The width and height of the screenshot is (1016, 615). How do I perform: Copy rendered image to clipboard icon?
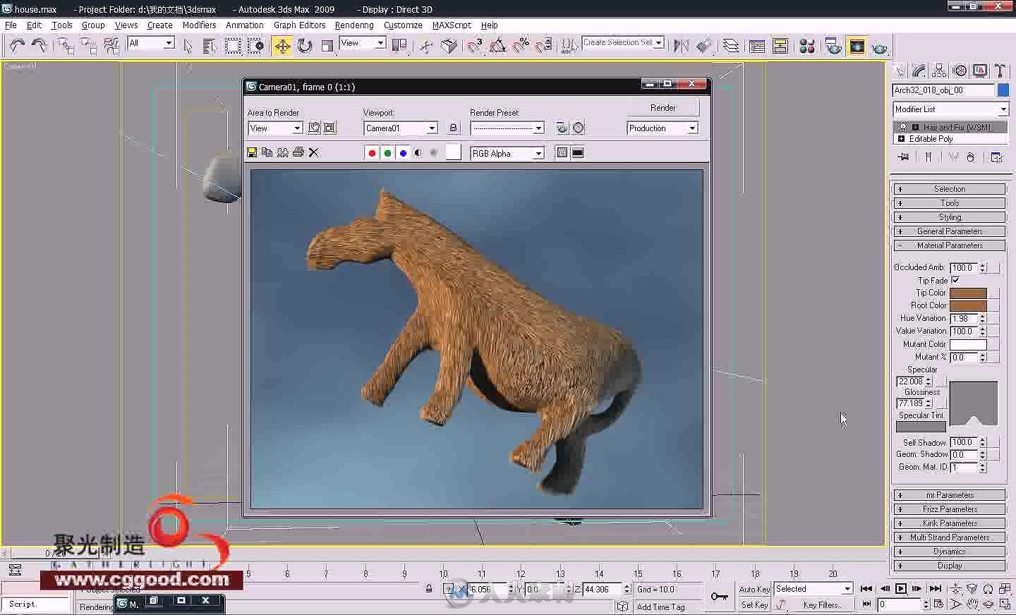point(267,152)
